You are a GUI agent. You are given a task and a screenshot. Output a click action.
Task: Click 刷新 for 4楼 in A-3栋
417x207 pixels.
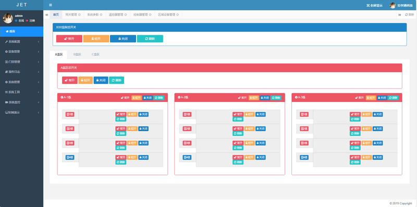pos(355,162)
